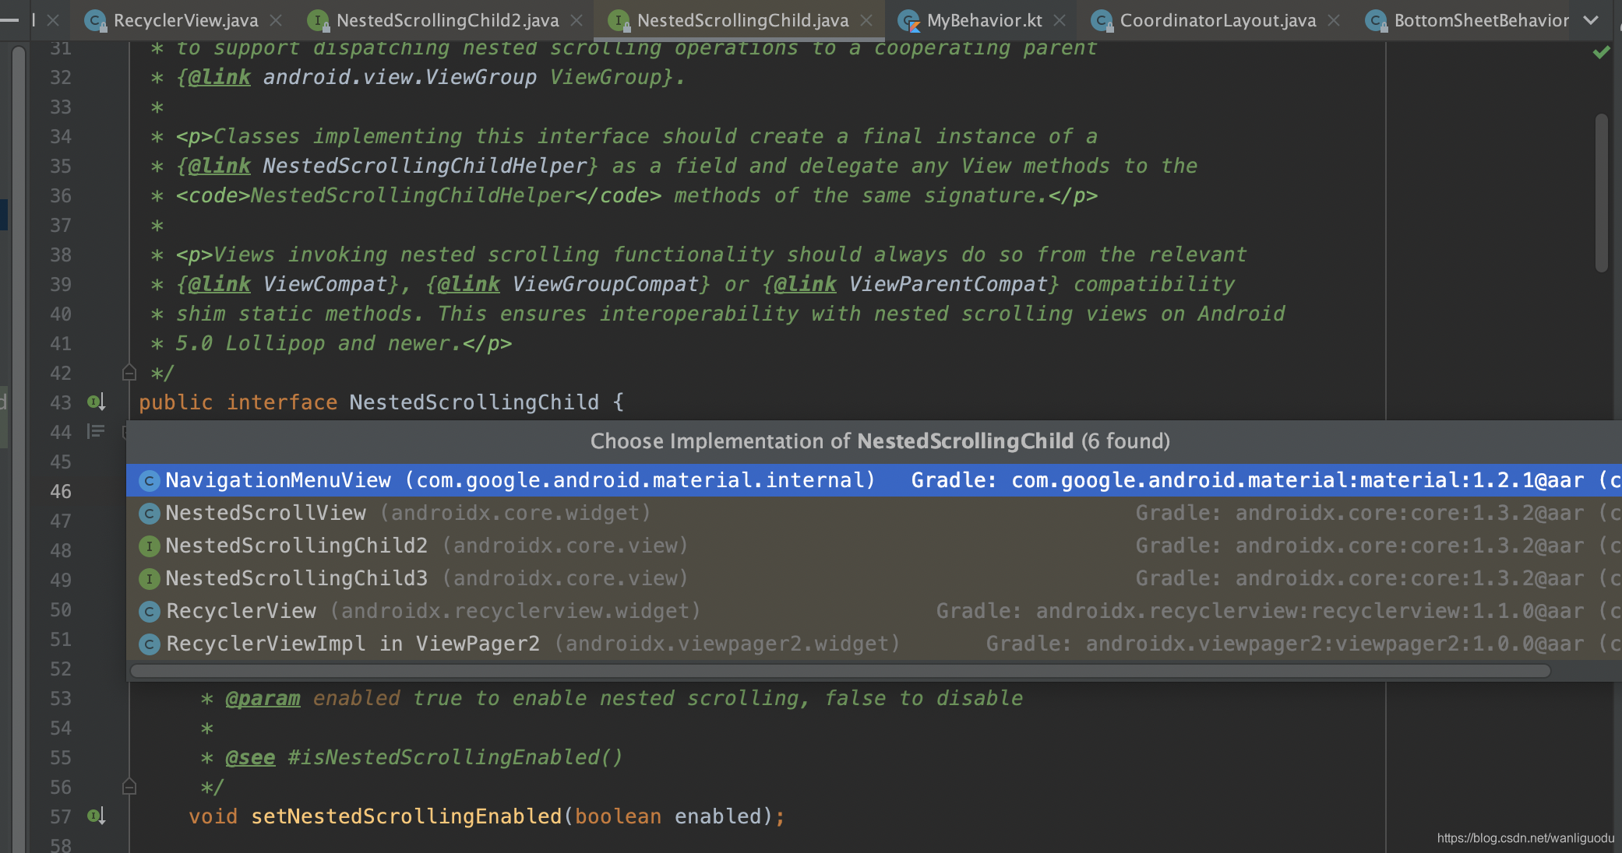Choose NestedScrollingChild2 implementation

coord(874,546)
